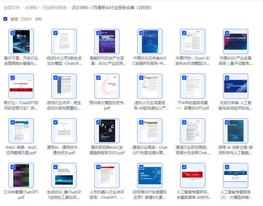Click file name 三分钟看懂ChatGPT.pdf
The image size is (263, 206).
21,195
